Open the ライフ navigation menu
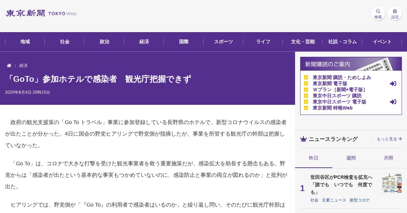 [263, 42]
